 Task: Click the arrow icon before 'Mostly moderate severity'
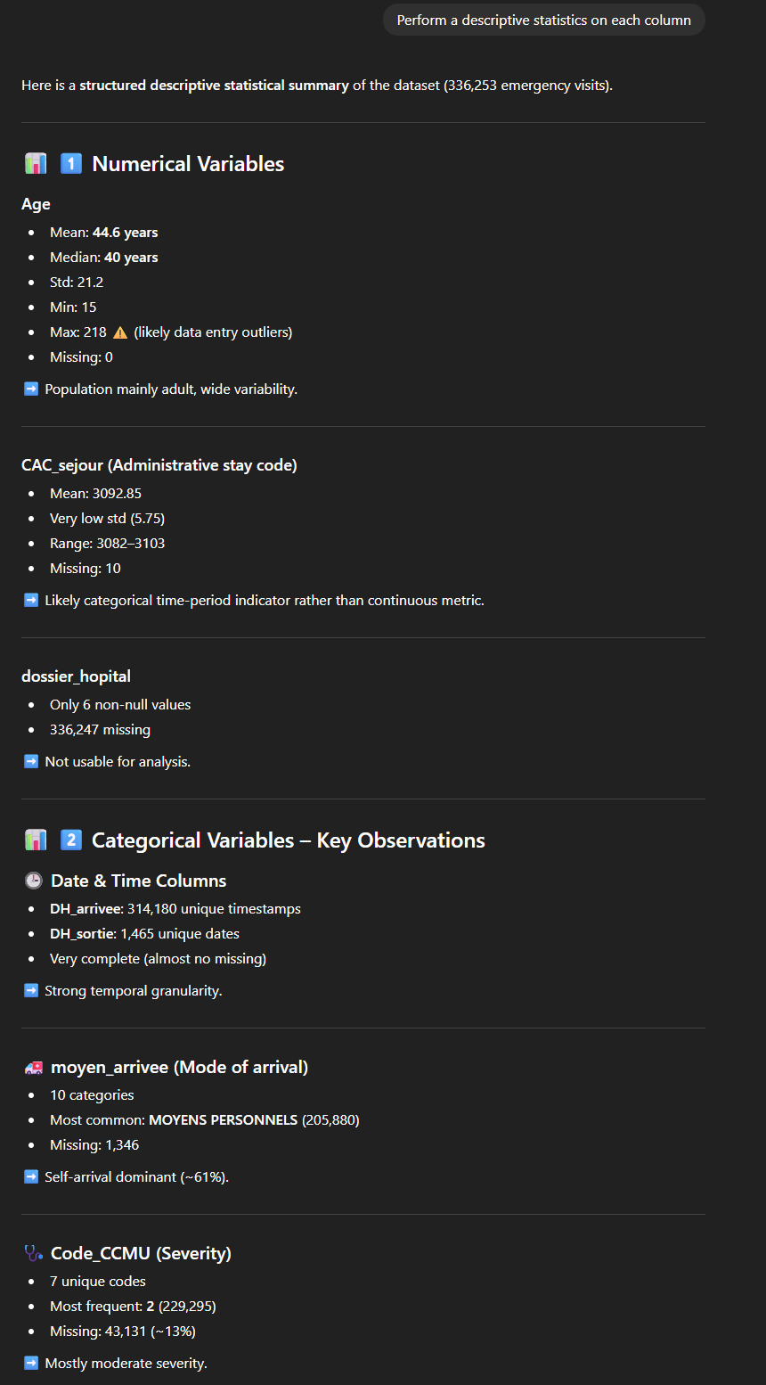click(31, 1364)
